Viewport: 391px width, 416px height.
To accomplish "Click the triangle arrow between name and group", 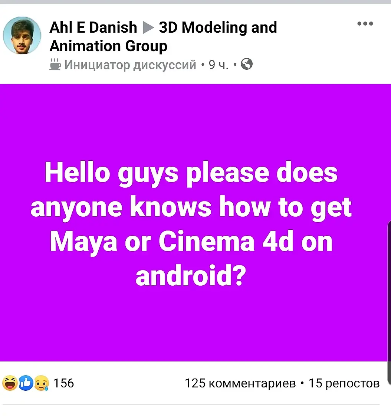I will pyautogui.click(x=148, y=27).
